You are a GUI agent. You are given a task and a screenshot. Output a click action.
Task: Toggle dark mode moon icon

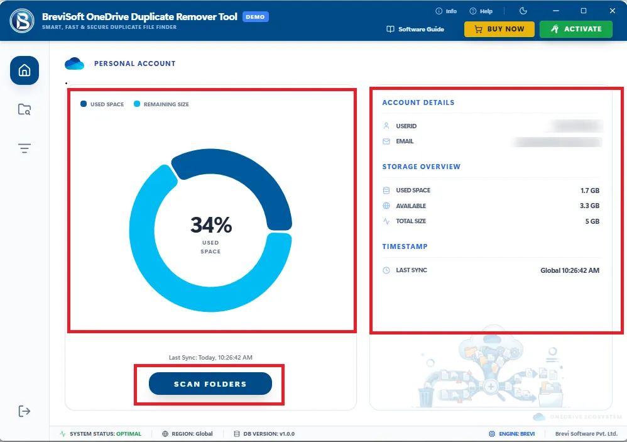[x=523, y=11]
